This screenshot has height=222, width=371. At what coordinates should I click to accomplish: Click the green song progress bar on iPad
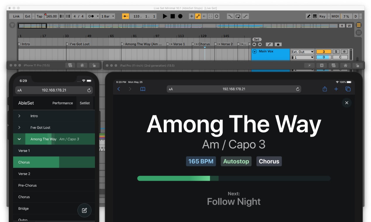[234, 178]
